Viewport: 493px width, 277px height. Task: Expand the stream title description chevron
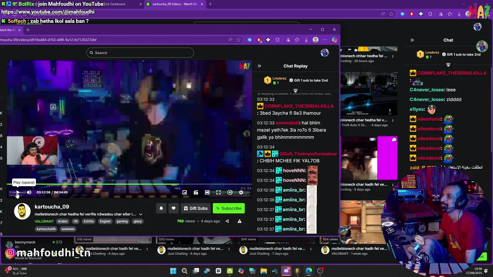pos(141,214)
